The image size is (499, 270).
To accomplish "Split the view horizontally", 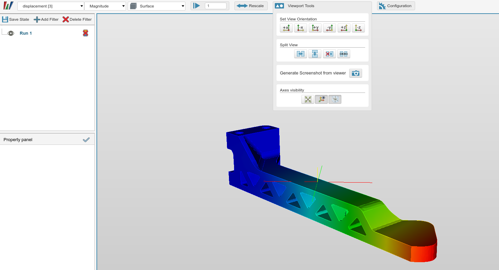I will tap(301, 54).
